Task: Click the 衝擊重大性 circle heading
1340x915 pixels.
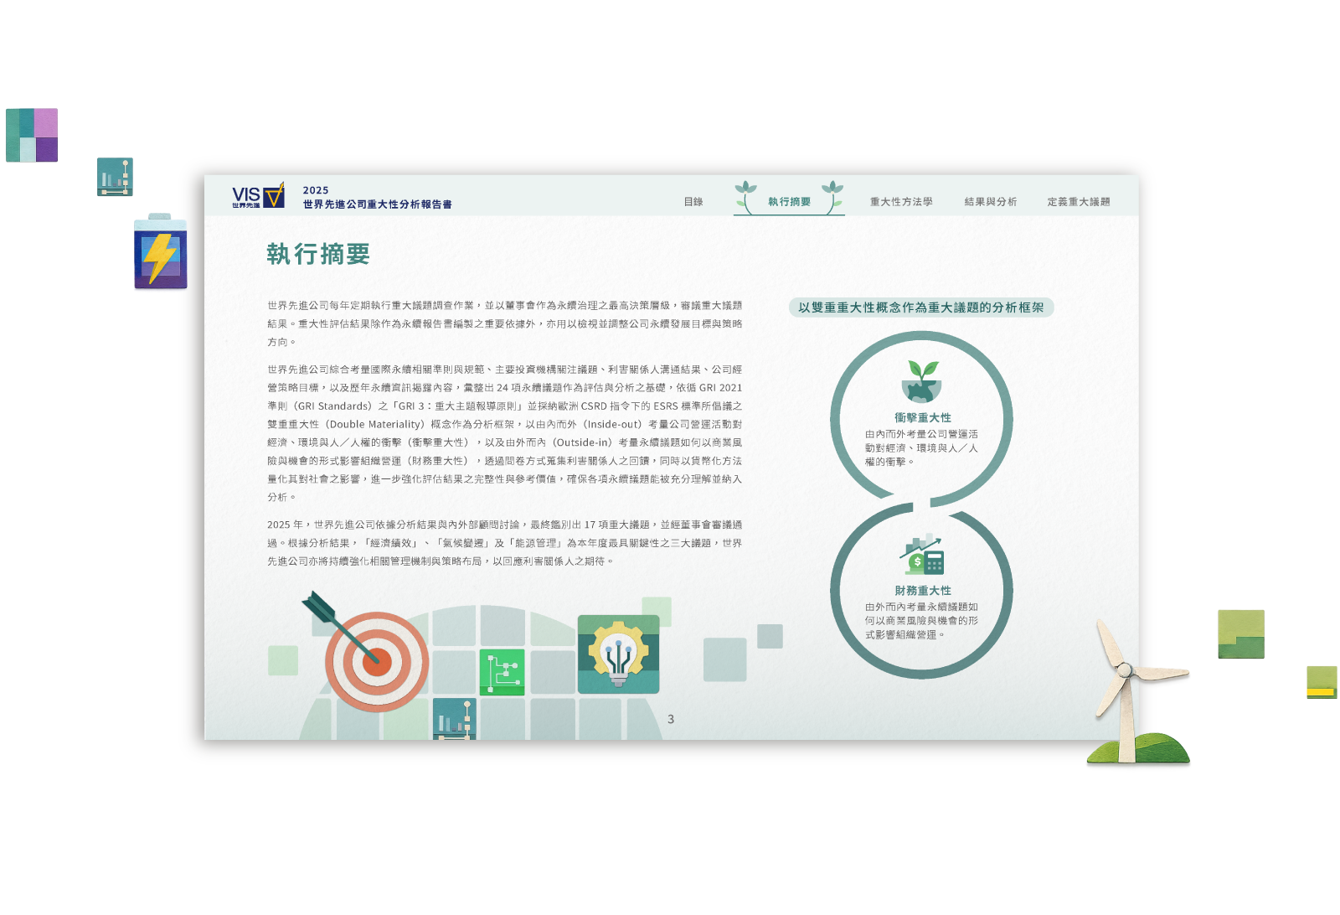Action: 922,417
